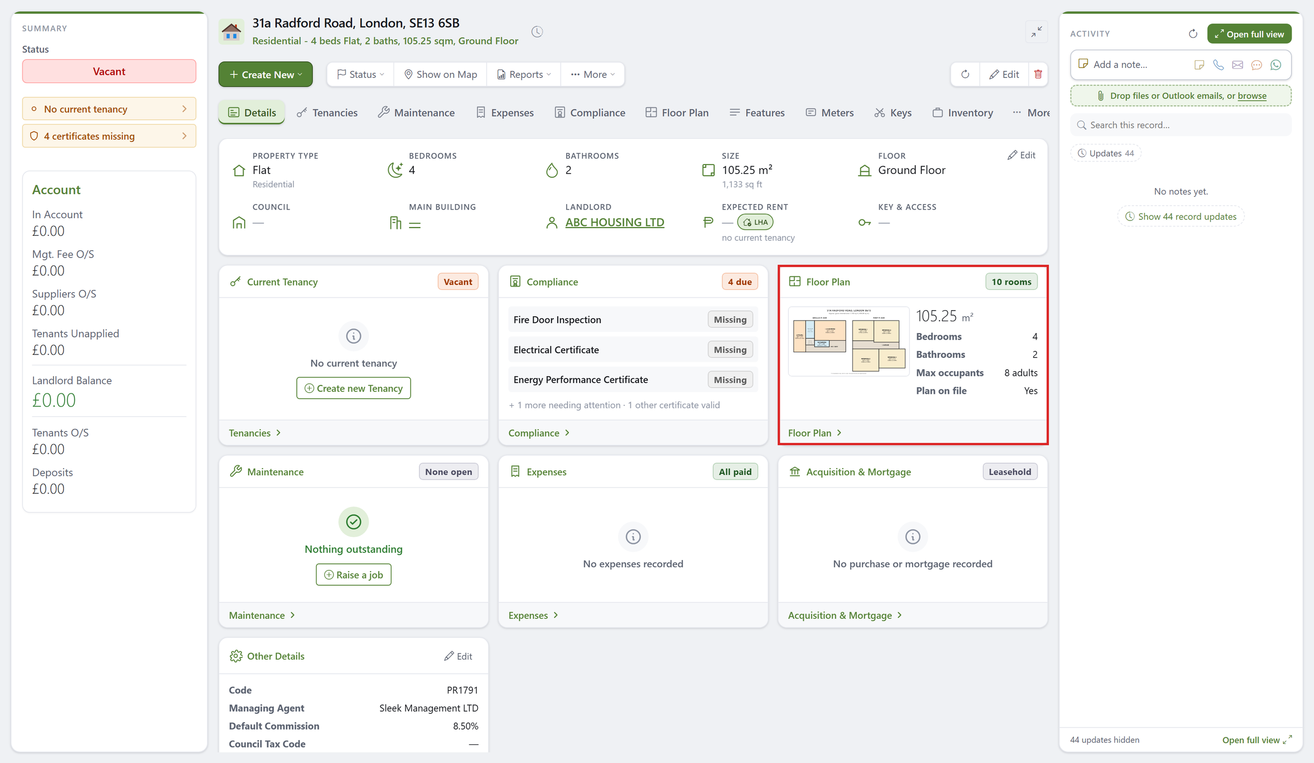Click the gear icon next to Other Details
The image size is (1314, 763).
click(x=236, y=656)
